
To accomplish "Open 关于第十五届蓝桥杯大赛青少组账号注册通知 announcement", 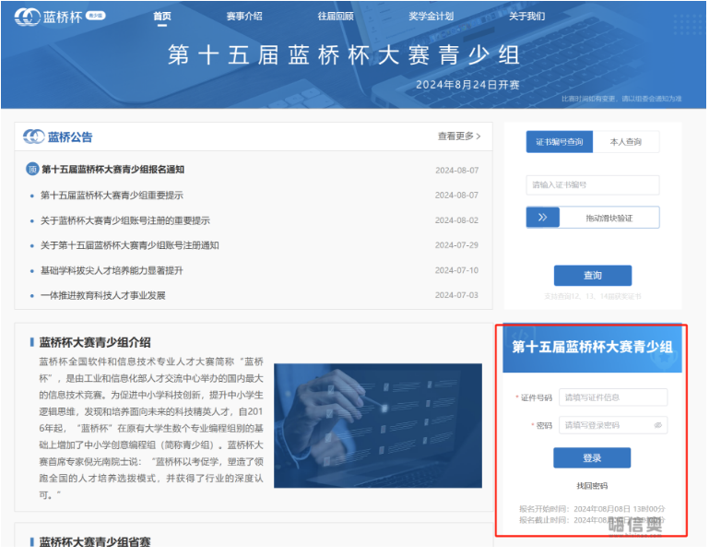I will [130, 245].
